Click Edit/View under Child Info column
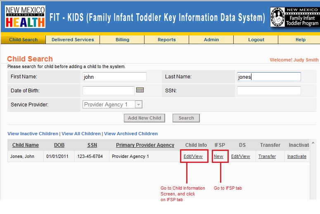Viewport: 320px width, 214px height. pos(193,156)
